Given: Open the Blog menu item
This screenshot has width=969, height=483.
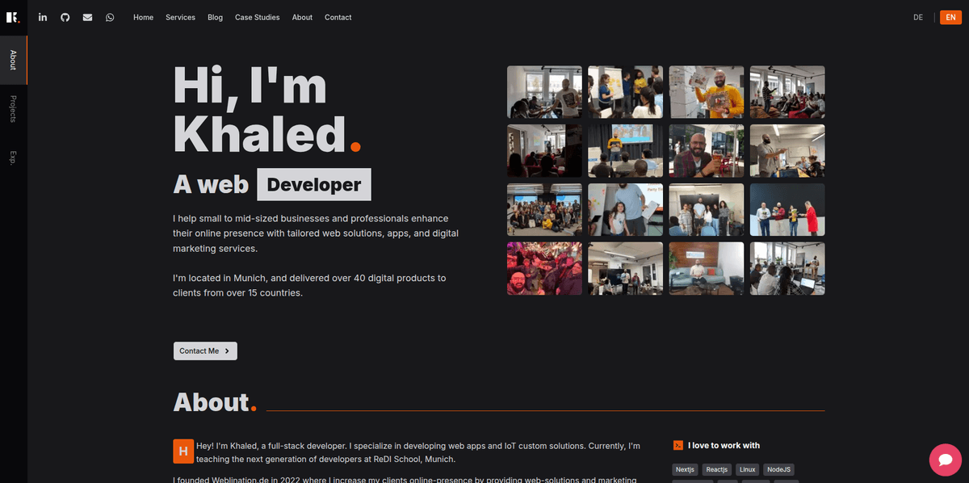Looking at the screenshot, I should click(x=215, y=17).
